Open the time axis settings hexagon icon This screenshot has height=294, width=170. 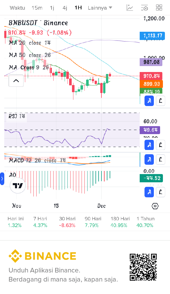(155, 206)
